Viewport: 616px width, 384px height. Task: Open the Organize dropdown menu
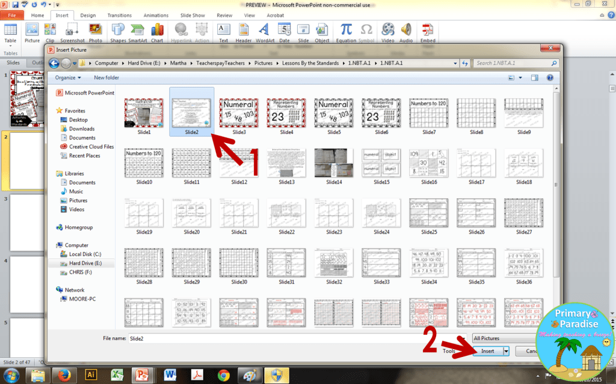pyautogui.click(x=68, y=78)
